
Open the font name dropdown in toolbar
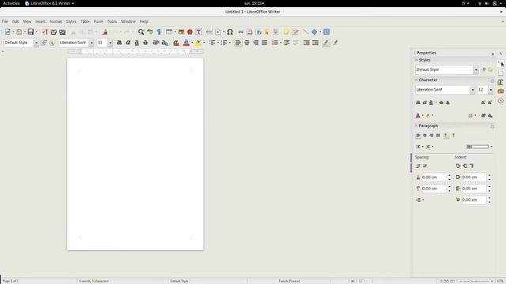click(92, 43)
